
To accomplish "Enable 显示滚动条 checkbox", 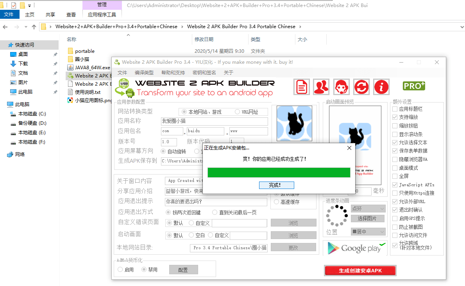I will click(x=395, y=134).
